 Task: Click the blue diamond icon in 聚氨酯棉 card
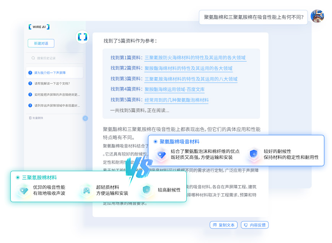[x=161, y=154]
